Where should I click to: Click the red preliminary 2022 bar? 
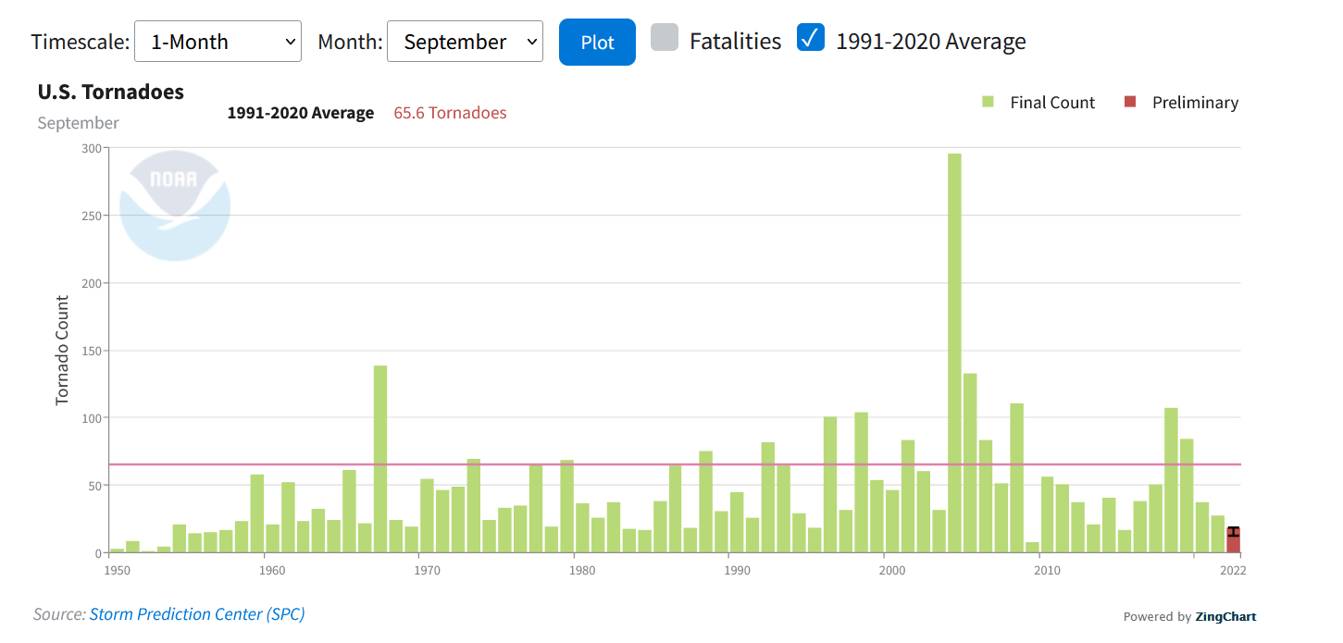coord(1233,542)
